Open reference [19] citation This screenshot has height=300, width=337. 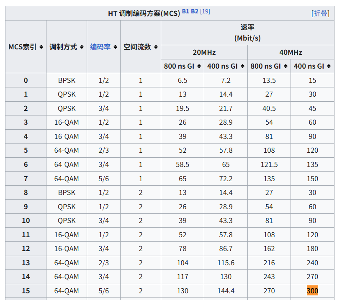(205, 11)
